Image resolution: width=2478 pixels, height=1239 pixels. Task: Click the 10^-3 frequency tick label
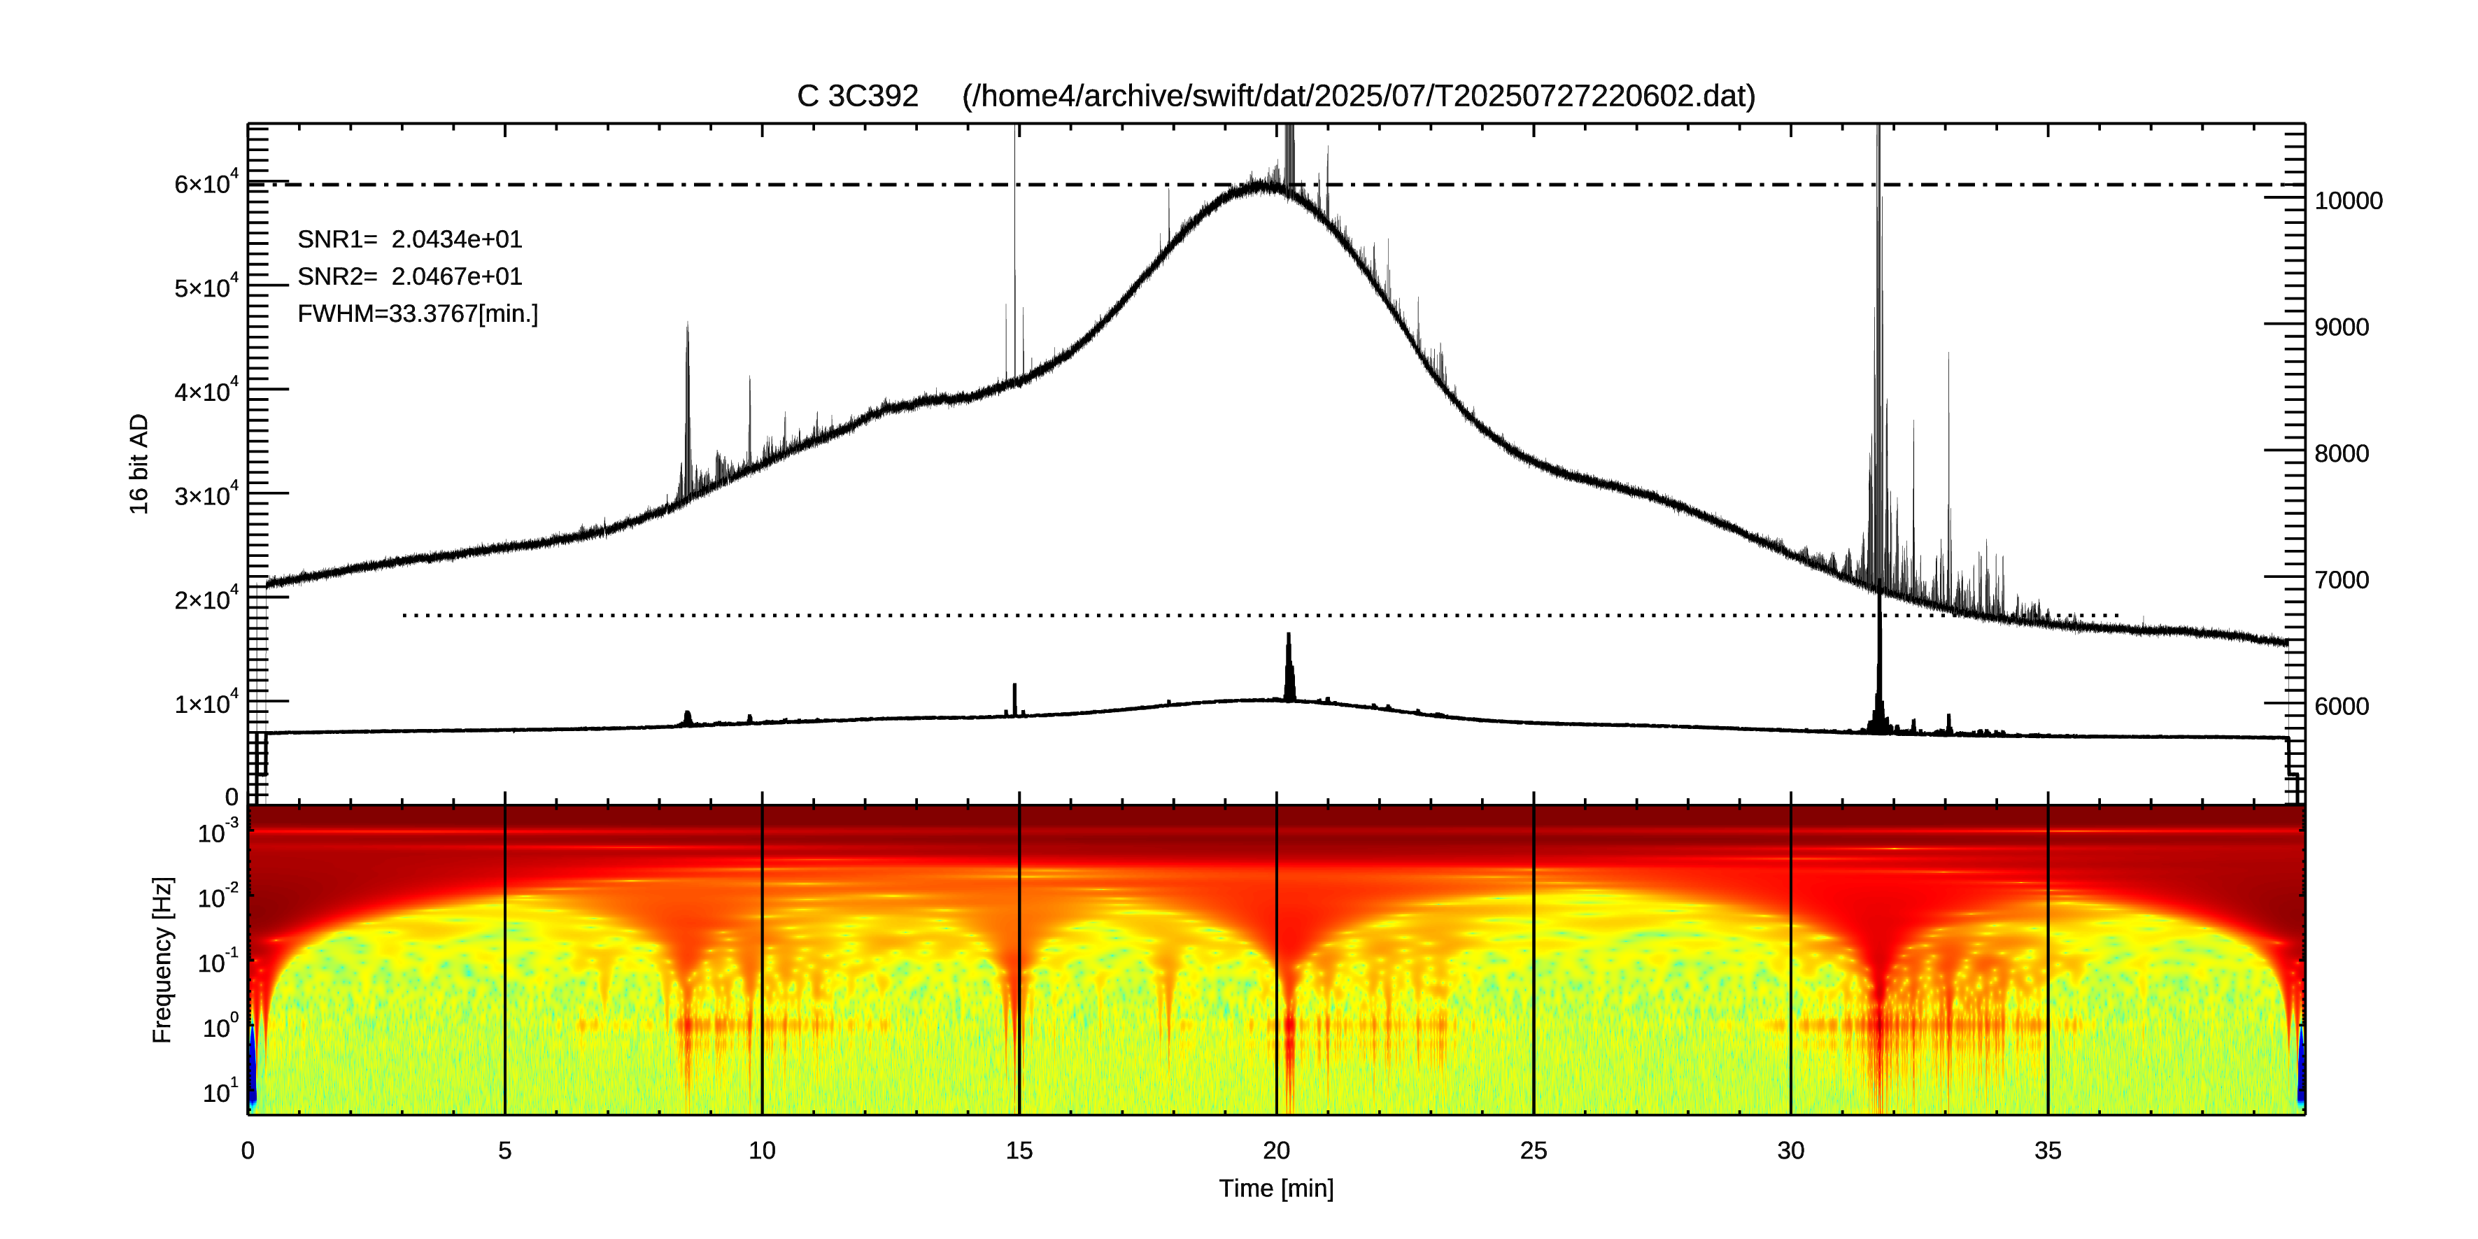pos(218,831)
